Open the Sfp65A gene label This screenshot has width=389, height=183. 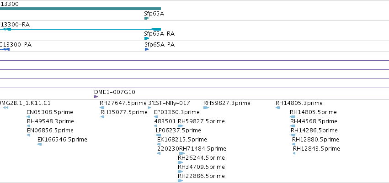tap(154, 14)
